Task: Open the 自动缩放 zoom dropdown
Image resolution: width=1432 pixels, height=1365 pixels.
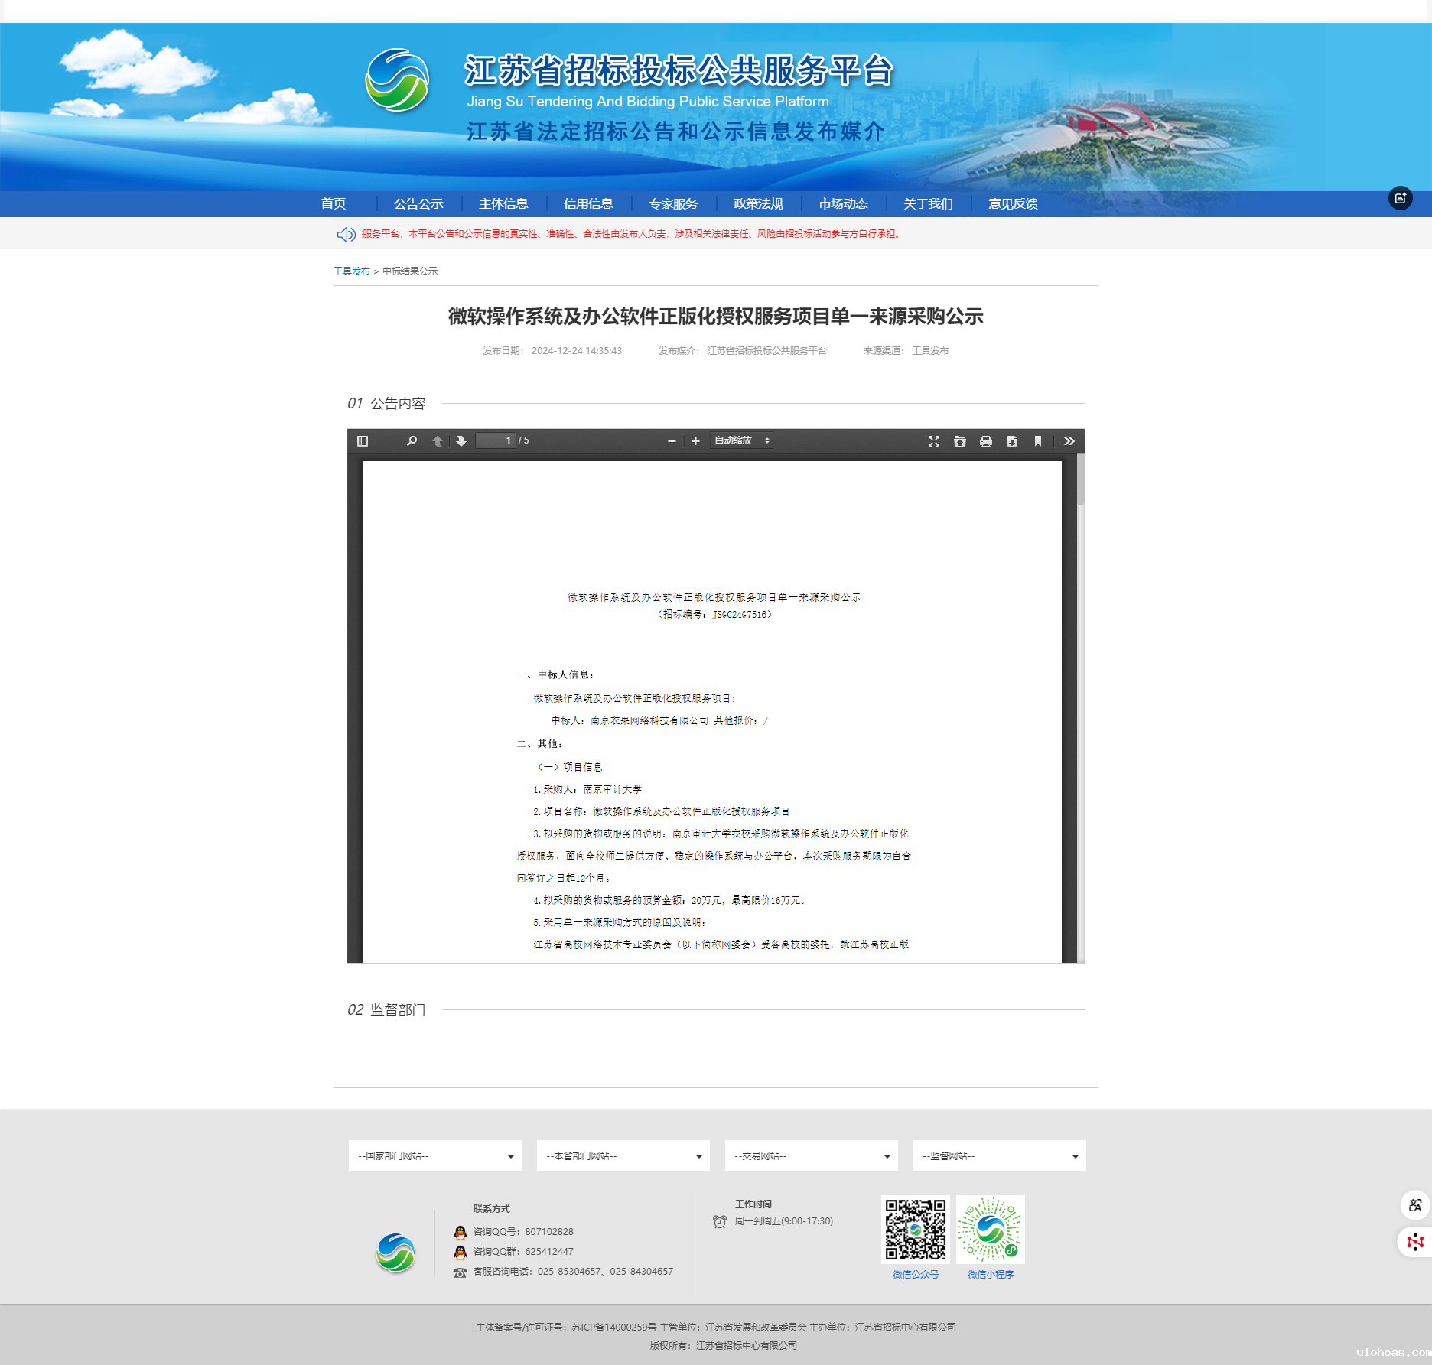Action: pyautogui.click(x=741, y=440)
